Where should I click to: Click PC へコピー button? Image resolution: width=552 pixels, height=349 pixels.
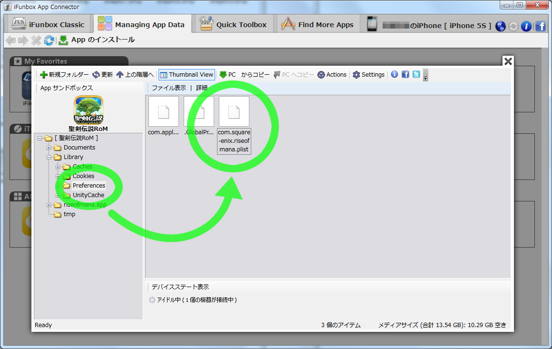(294, 75)
